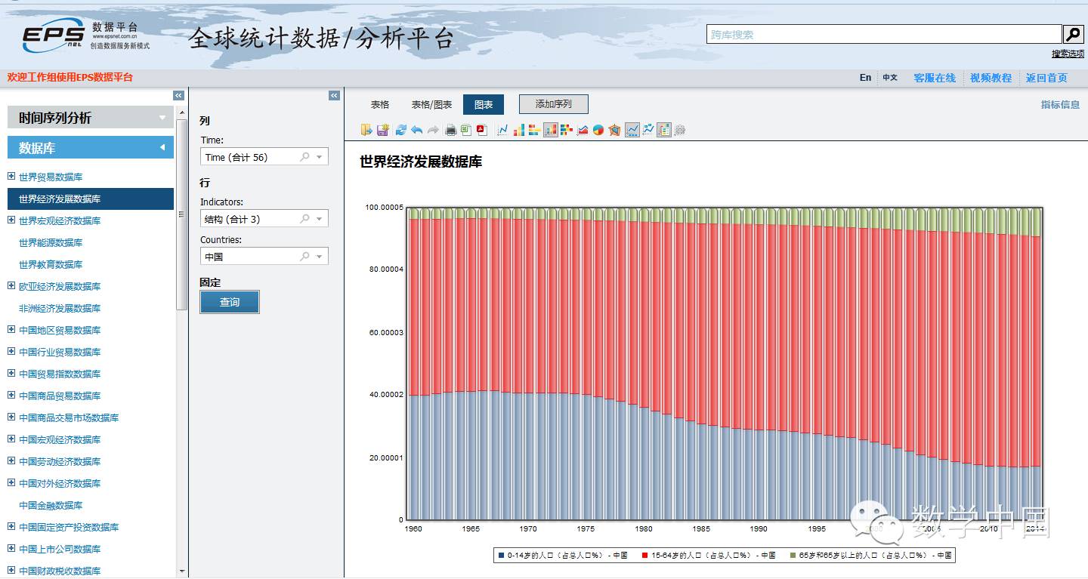1088x579 pixels.
Task: Open 非洲经济发展数据库 in the tree
Action: click(x=60, y=308)
